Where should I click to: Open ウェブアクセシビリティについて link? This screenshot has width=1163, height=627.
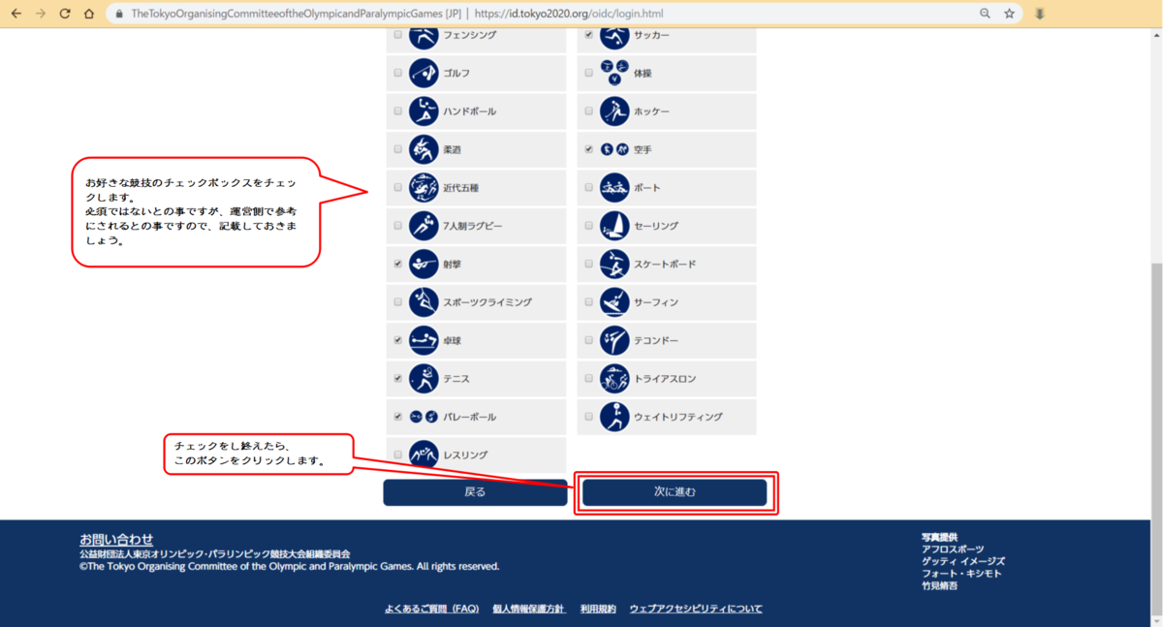[696, 609]
